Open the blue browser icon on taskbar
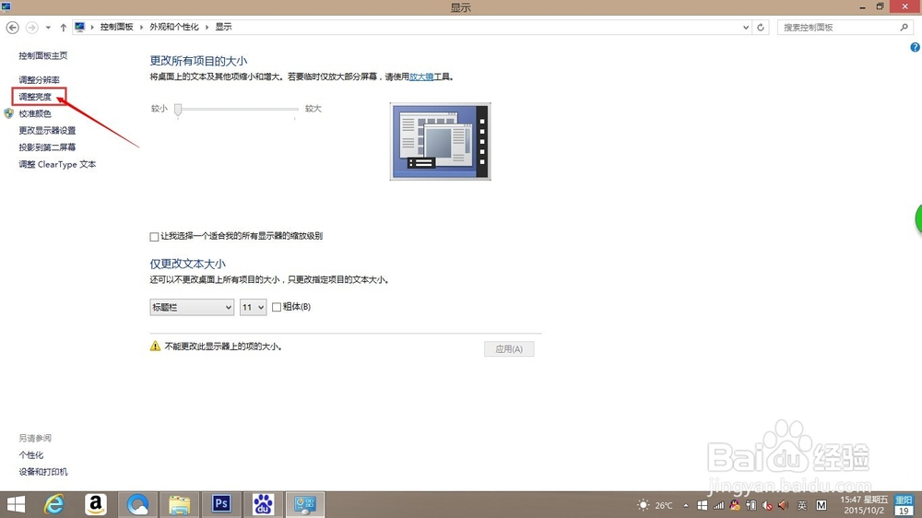The height and width of the screenshot is (518, 922). (137, 504)
